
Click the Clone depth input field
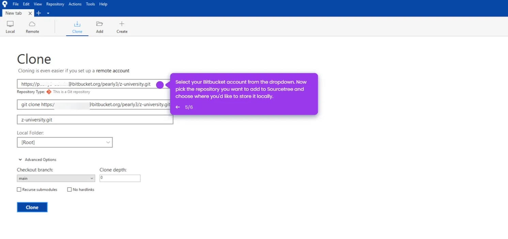(x=120, y=178)
